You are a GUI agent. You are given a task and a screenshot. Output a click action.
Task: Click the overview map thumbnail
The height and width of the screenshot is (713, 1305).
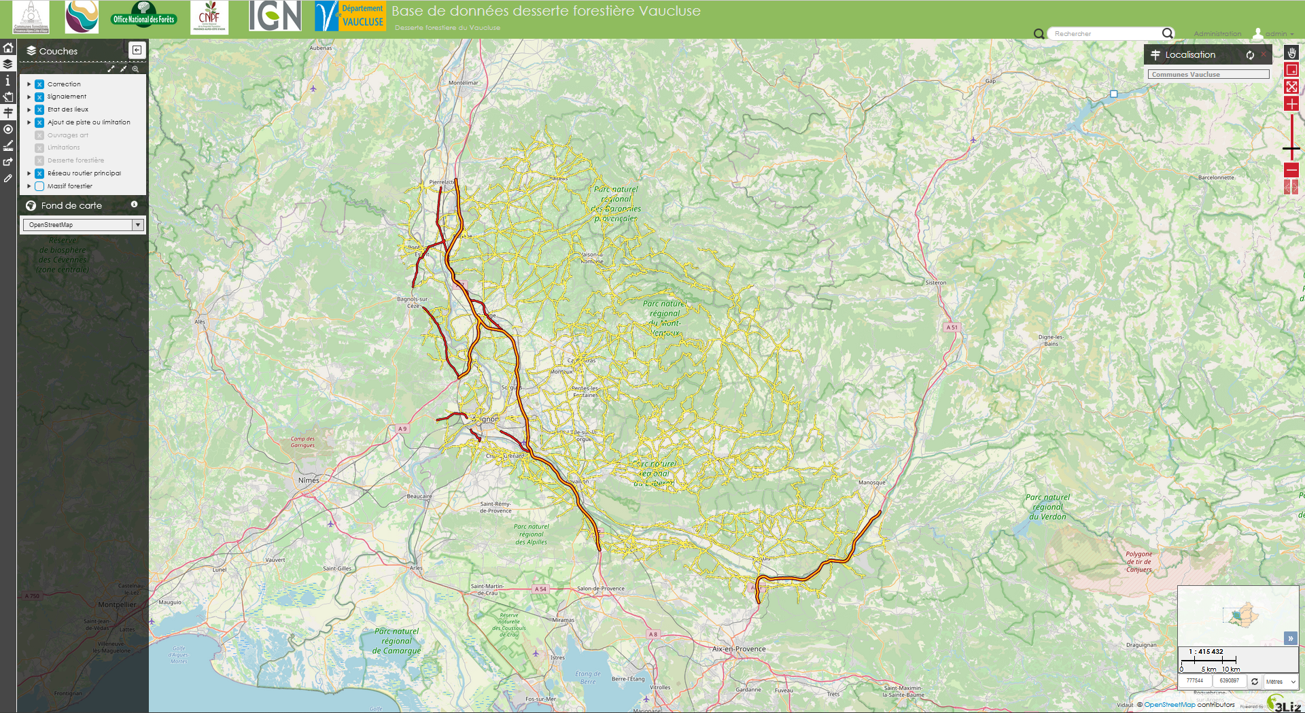(x=1238, y=616)
